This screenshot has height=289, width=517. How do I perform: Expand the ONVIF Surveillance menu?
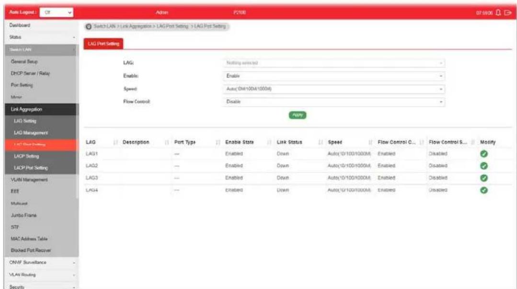42,263
